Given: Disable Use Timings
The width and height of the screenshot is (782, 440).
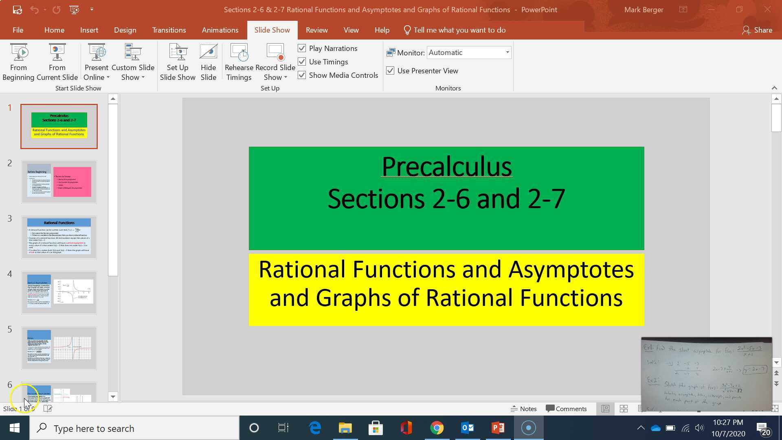Looking at the screenshot, I should 301,62.
